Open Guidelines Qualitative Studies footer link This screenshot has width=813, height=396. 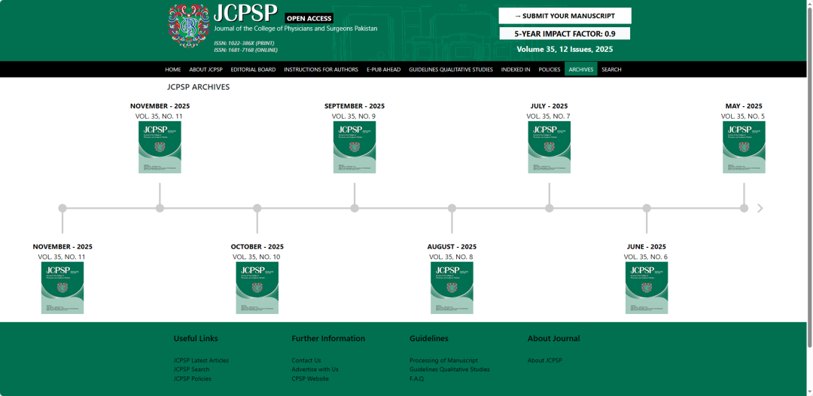pos(449,370)
